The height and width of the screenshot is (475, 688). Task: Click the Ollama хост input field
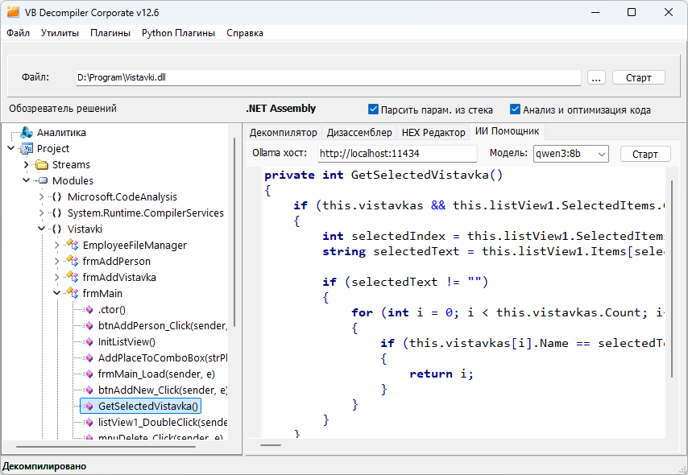pyautogui.click(x=397, y=154)
